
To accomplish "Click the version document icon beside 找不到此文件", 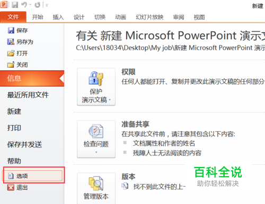I will 125,186.
